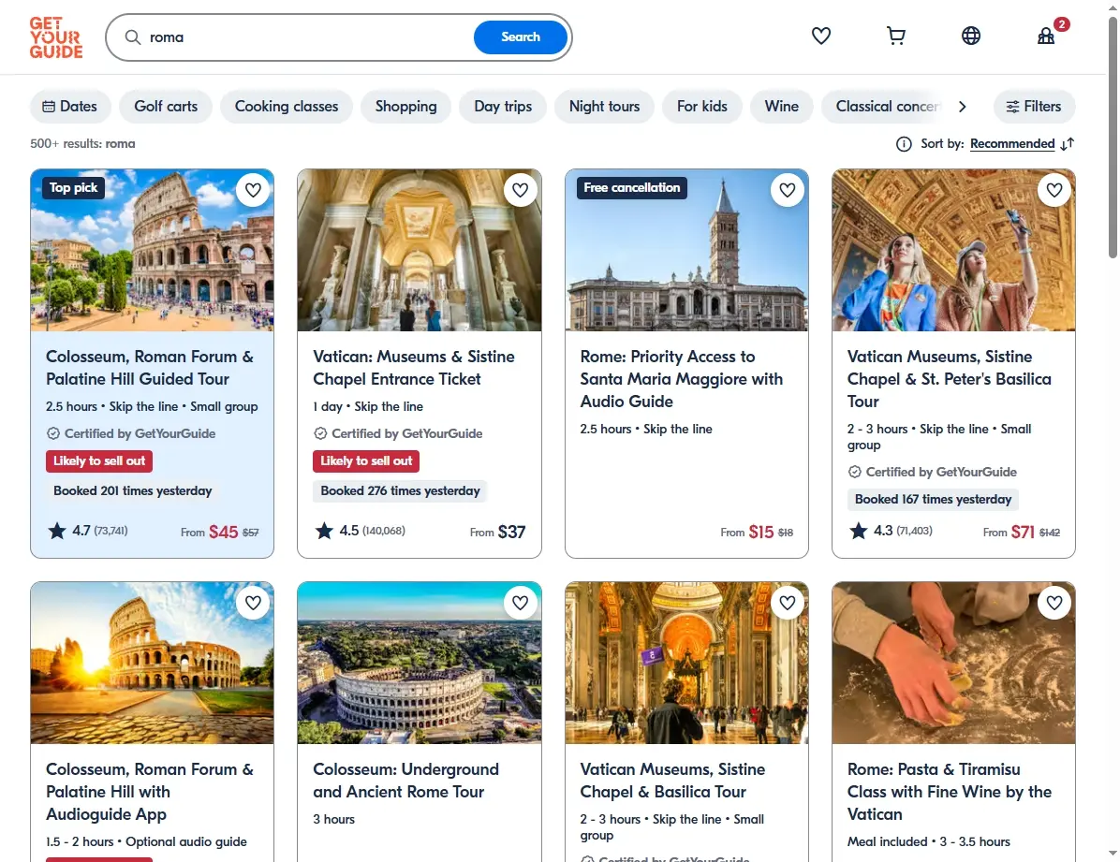Open the Dates picker chip

(70, 107)
